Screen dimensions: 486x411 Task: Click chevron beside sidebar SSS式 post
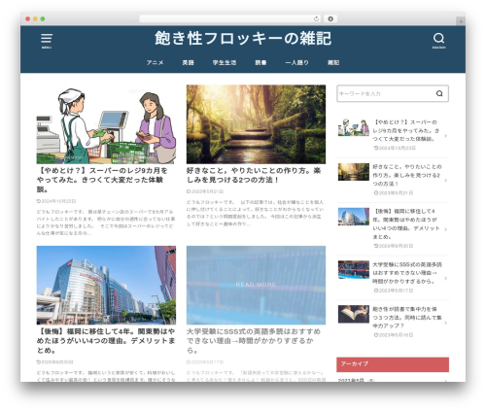tap(446, 278)
